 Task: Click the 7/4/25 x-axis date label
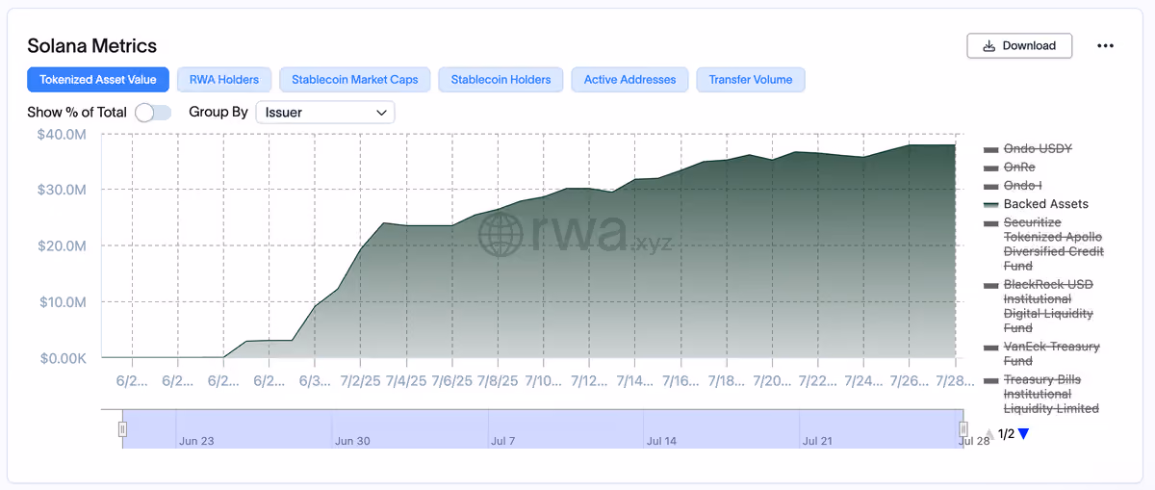click(405, 381)
